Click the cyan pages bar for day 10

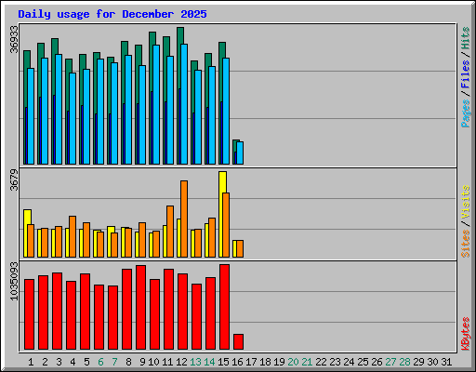click(156, 104)
